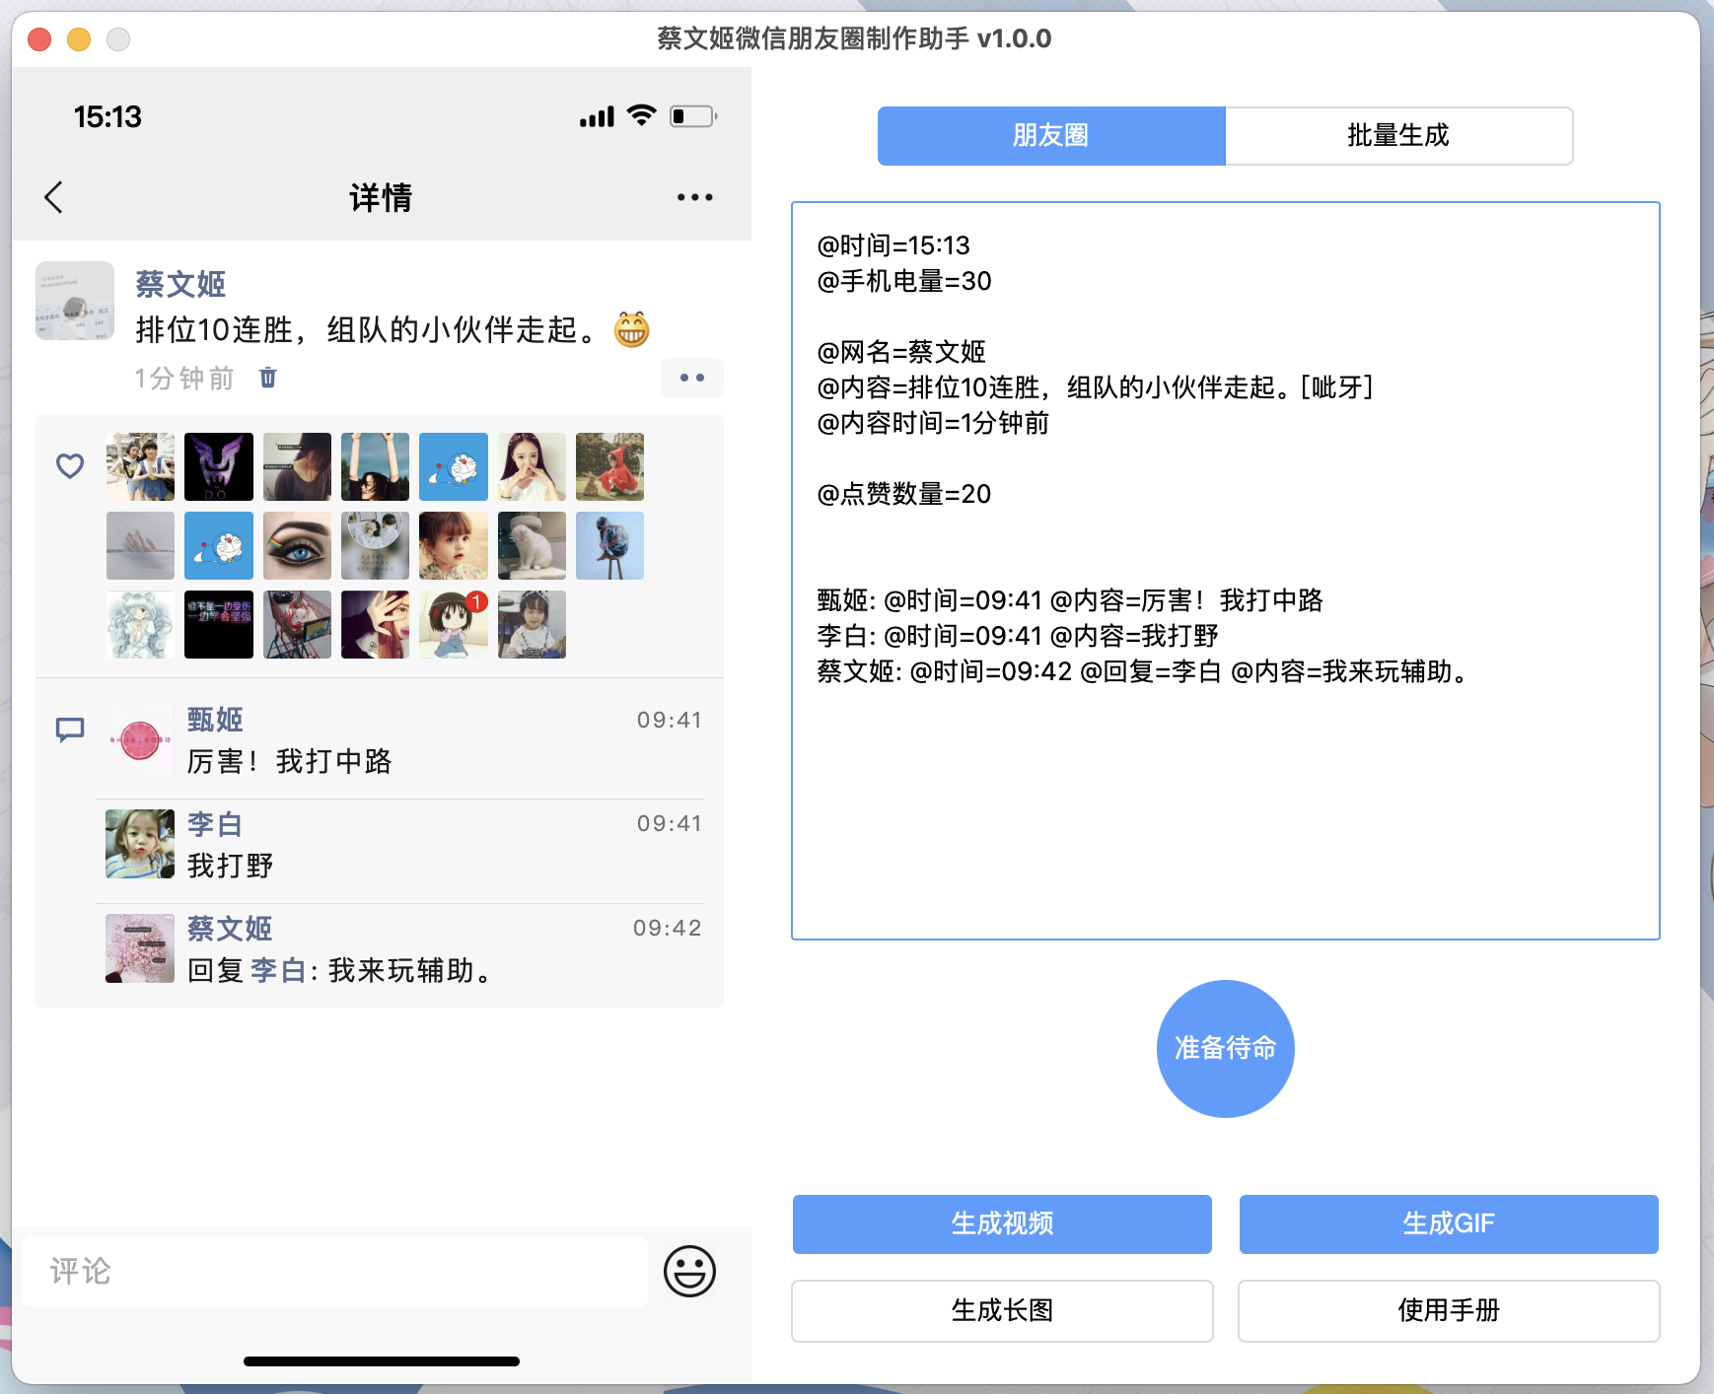Tap the heart likes icon
Image resolution: width=1714 pixels, height=1394 pixels.
(x=70, y=465)
